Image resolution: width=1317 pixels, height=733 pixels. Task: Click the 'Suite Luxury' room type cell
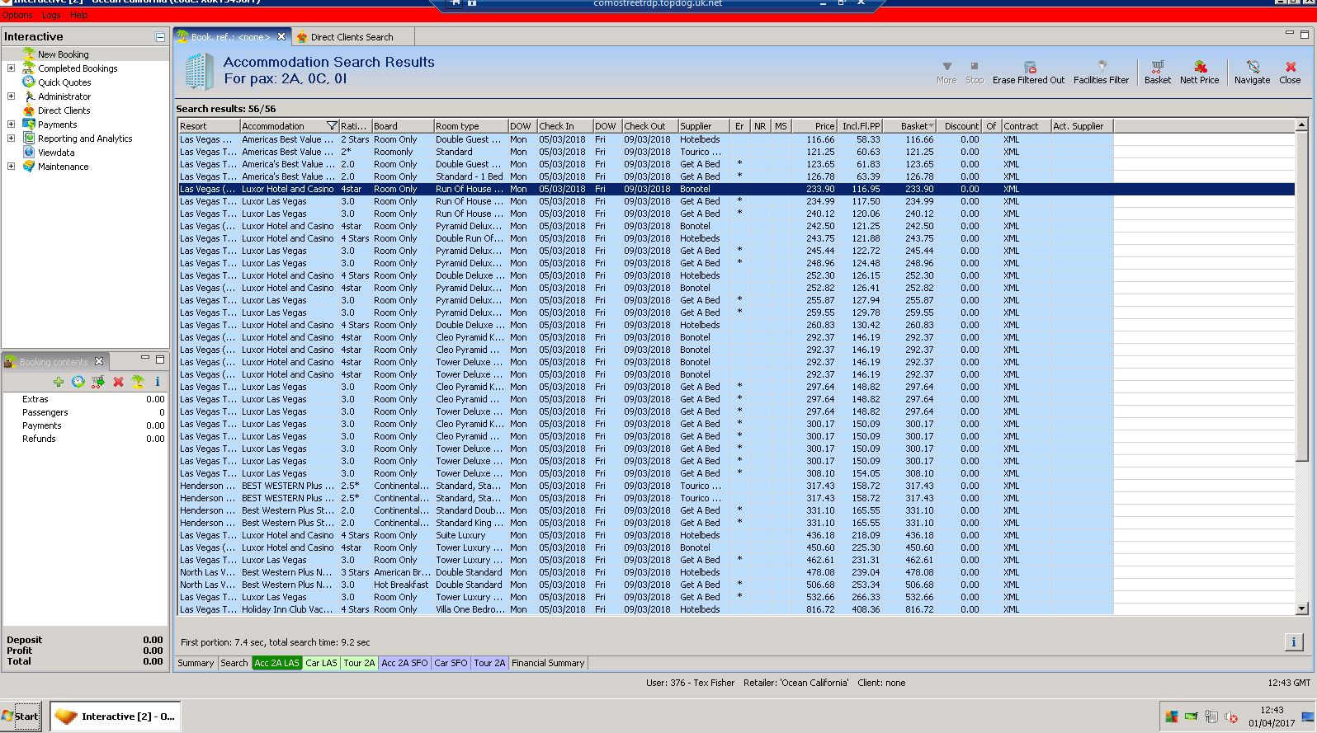pos(470,535)
